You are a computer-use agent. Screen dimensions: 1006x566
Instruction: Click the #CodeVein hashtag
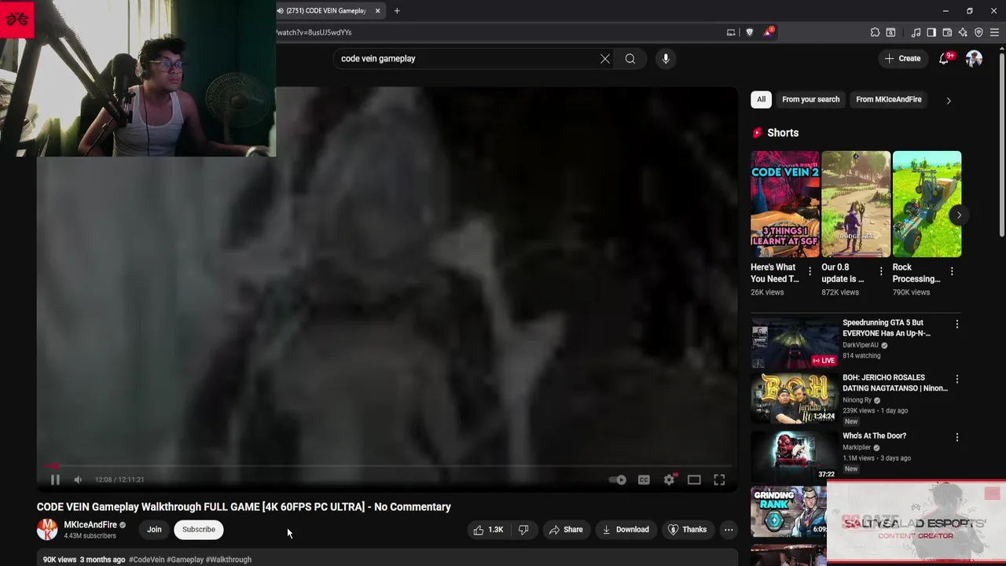(147, 560)
